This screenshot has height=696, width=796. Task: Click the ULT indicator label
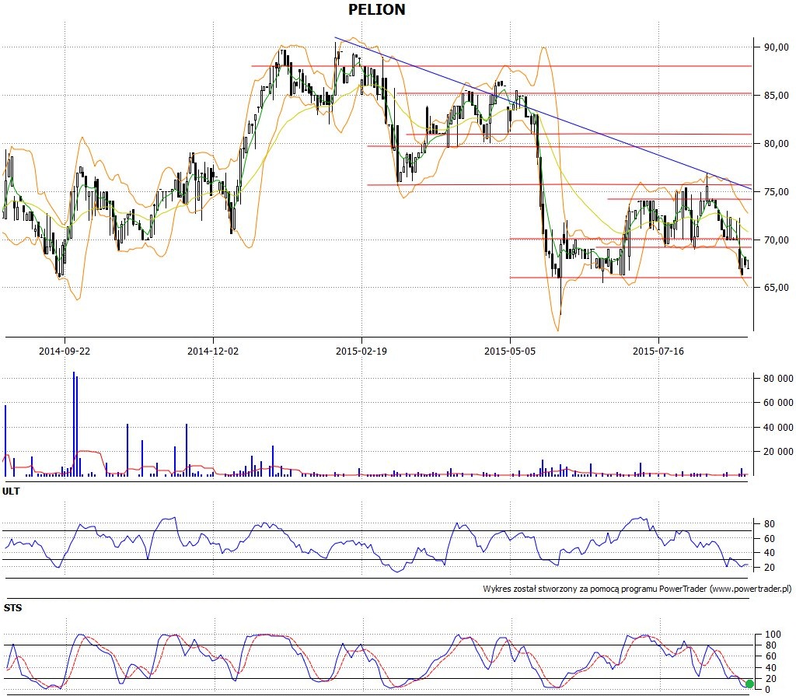point(11,491)
